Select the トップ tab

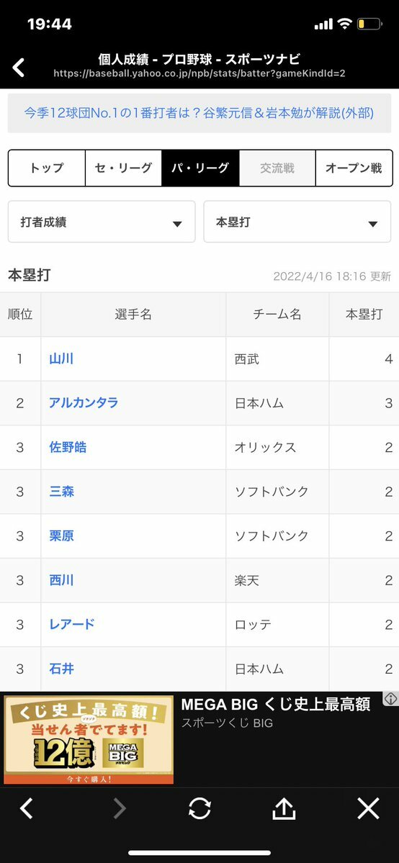point(47,168)
